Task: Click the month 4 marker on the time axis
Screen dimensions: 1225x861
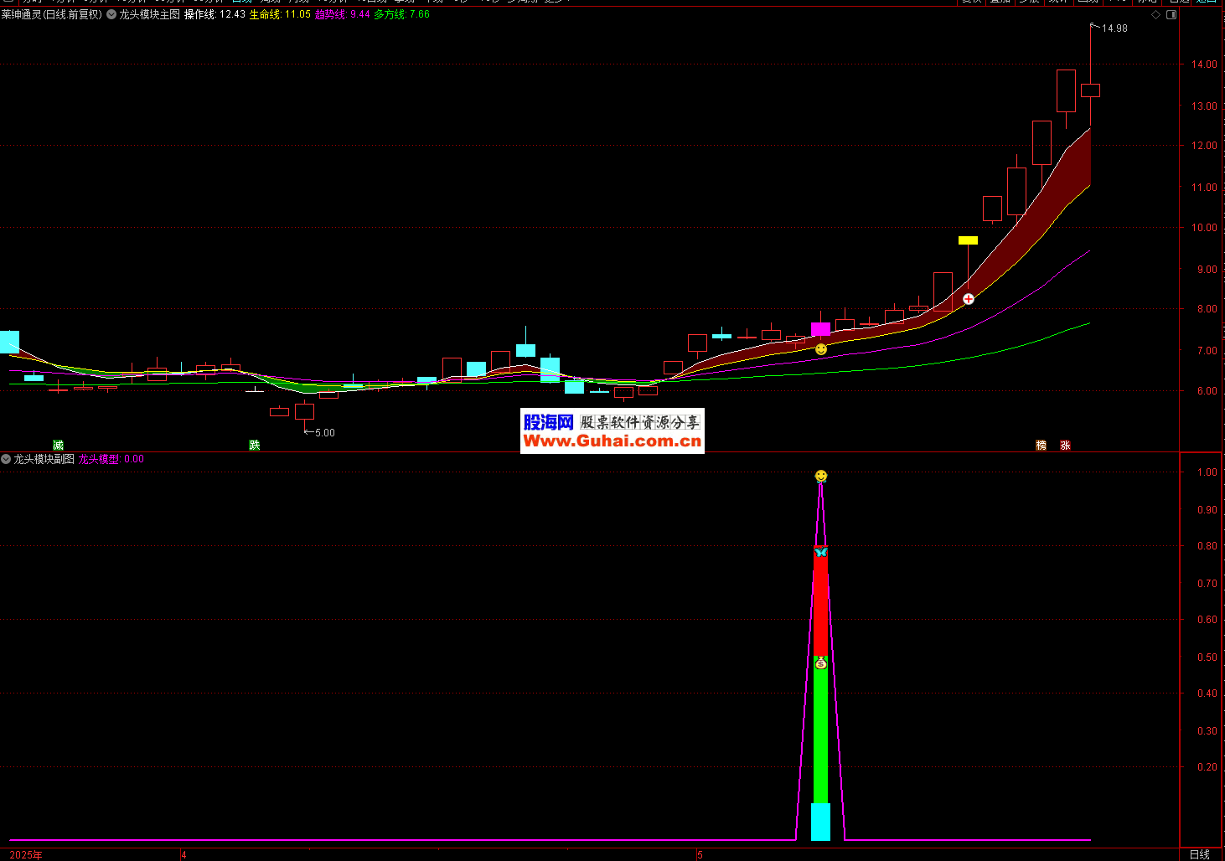Action: point(183,854)
